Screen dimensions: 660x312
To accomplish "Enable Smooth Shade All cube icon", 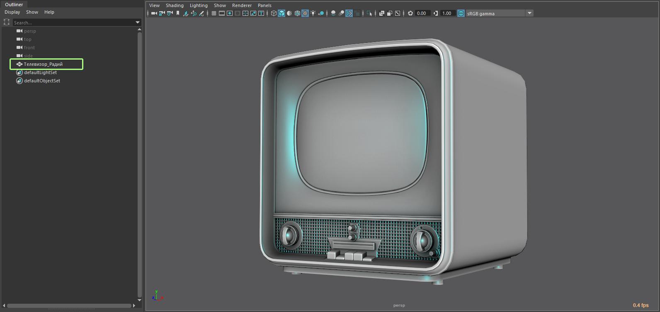I will 281,13.
